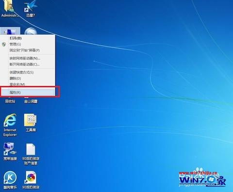Screen dimensions: 233x192
Task: Click the highlighted 属性(R) menu item
Action: click(28, 92)
